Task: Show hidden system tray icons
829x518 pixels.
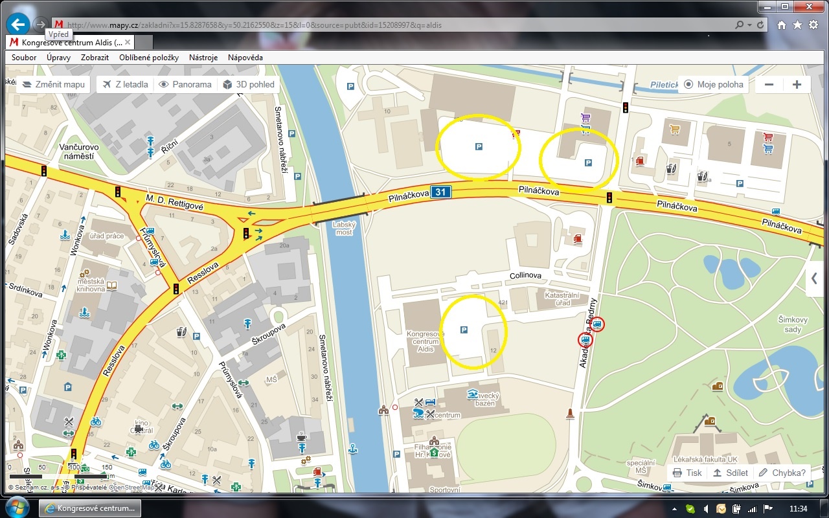Action: pyautogui.click(x=674, y=508)
